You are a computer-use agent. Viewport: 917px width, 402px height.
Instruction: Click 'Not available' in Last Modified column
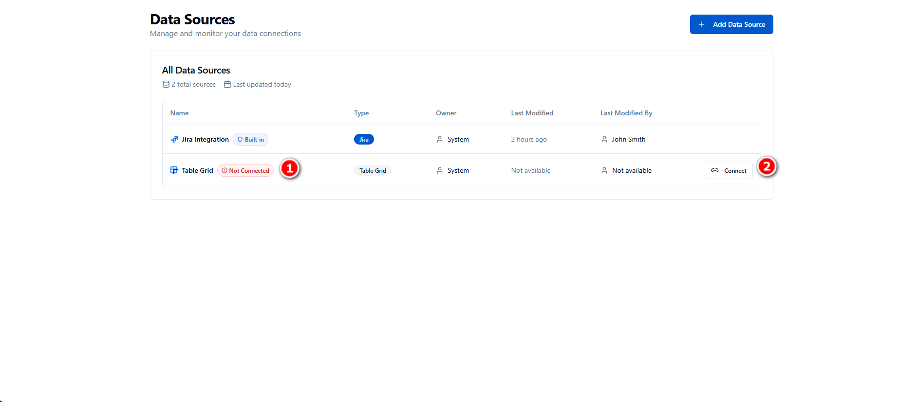click(531, 170)
